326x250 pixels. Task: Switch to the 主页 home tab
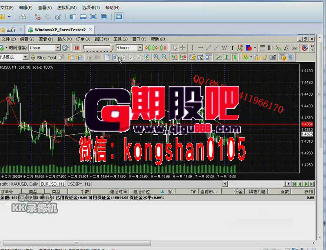(11, 30)
